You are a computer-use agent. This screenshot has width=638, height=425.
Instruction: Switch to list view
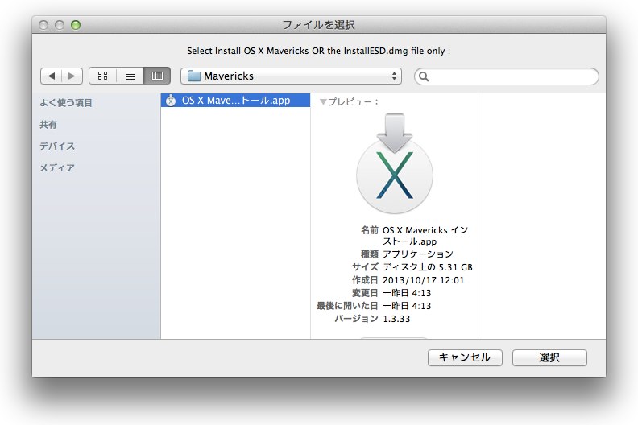(x=130, y=76)
